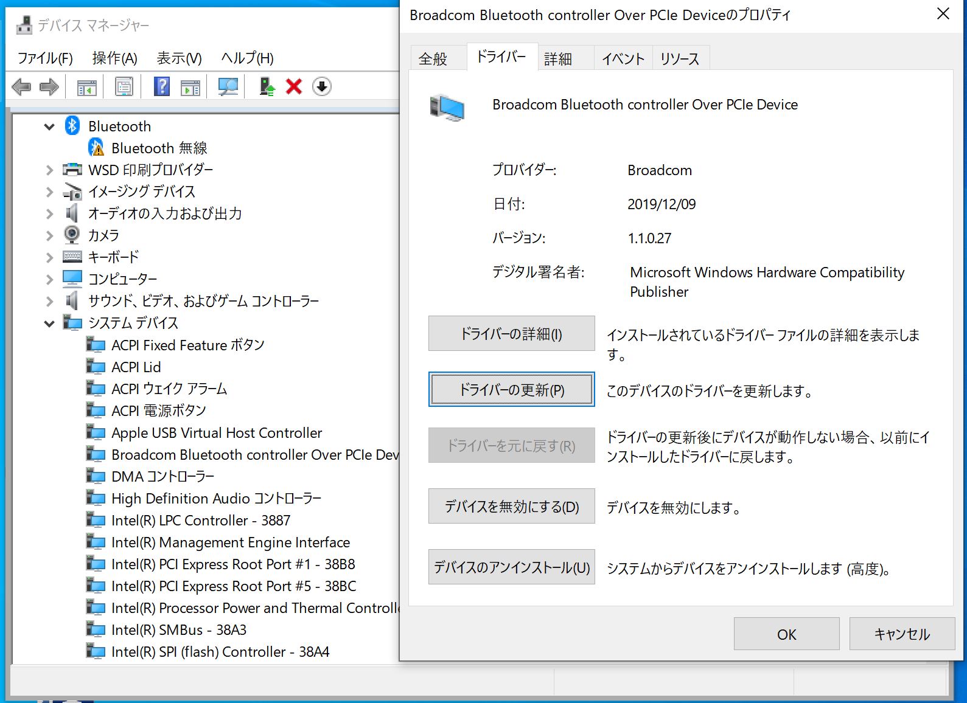Open the ヘルプ(H) menu

click(247, 58)
